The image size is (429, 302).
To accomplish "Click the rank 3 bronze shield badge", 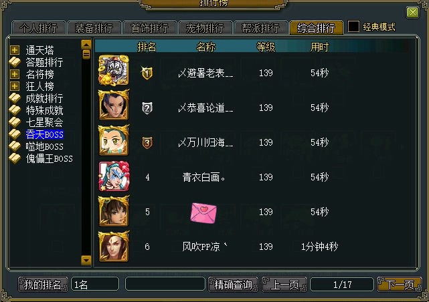I will 147,142.
